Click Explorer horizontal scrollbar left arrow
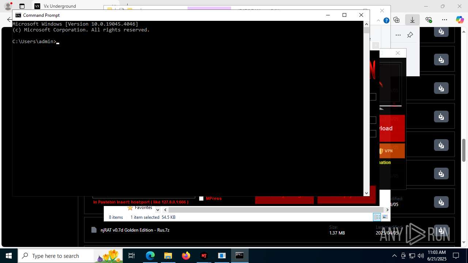The width and height of the screenshot is (468, 263). pyautogui.click(x=165, y=210)
